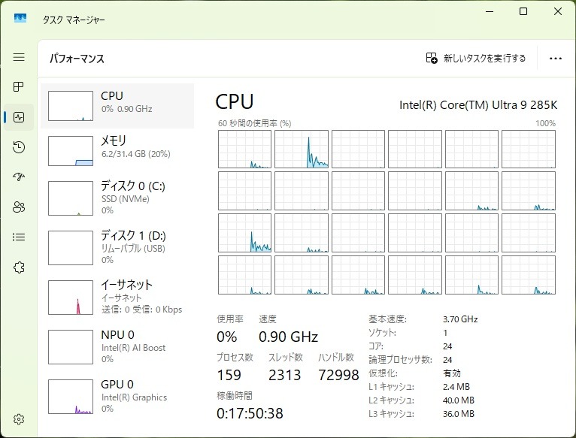Screen dimensions: 576x438
Task: Click the 論理プロセッサ数 label
Action: click(x=400, y=360)
